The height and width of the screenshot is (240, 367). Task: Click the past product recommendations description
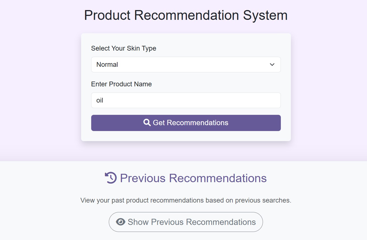point(186,200)
